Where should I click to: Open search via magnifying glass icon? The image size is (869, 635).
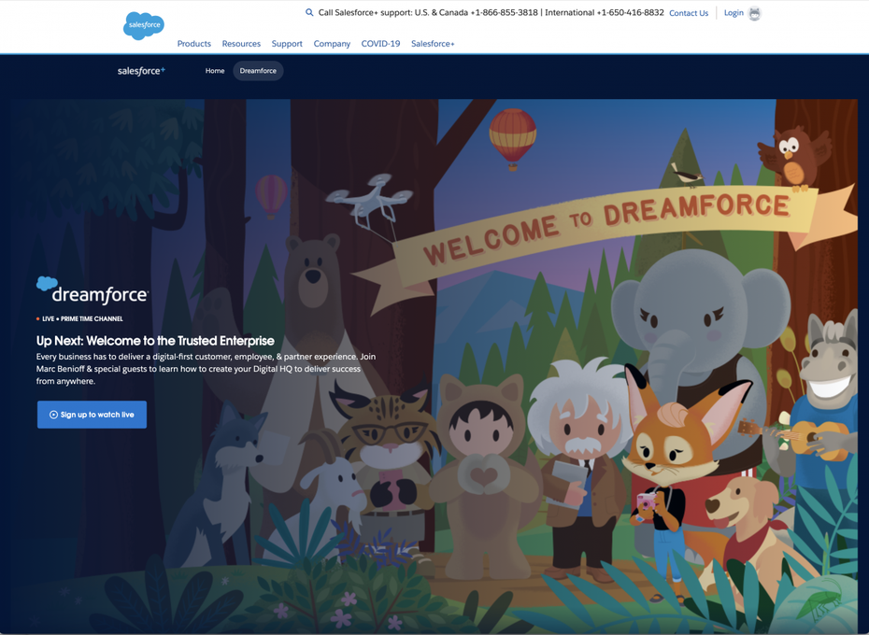click(x=309, y=12)
